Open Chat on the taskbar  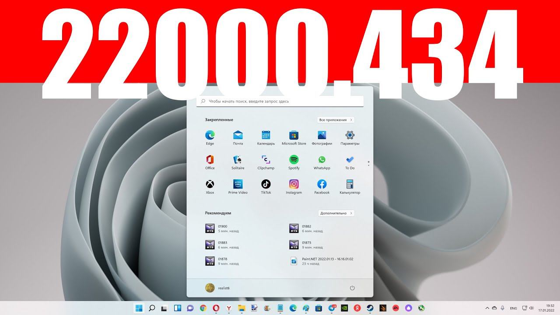pyautogui.click(x=190, y=308)
